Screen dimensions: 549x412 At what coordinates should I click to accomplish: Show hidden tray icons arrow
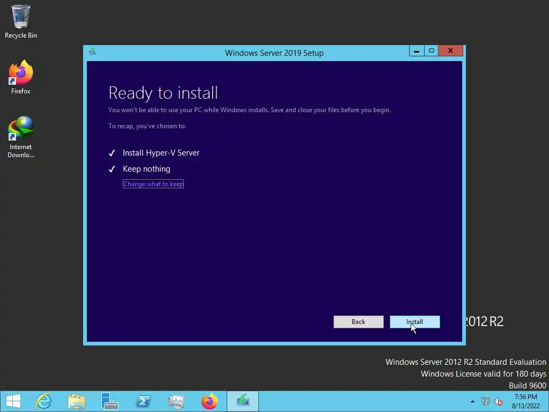click(x=472, y=401)
